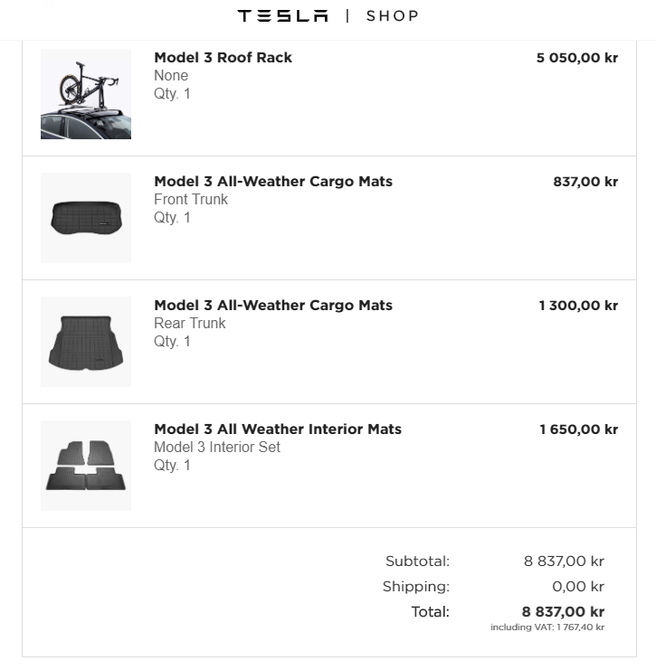Click the roof rack Qty. 1 text
This screenshot has width=656, height=670.
[x=172, y=93]
